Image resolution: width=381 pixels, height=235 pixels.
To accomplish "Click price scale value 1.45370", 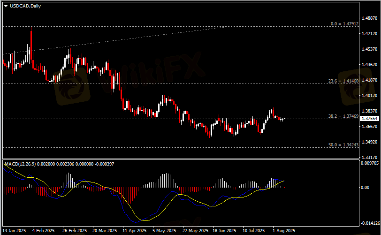I will pyautogui.click(x=369, y=49).
